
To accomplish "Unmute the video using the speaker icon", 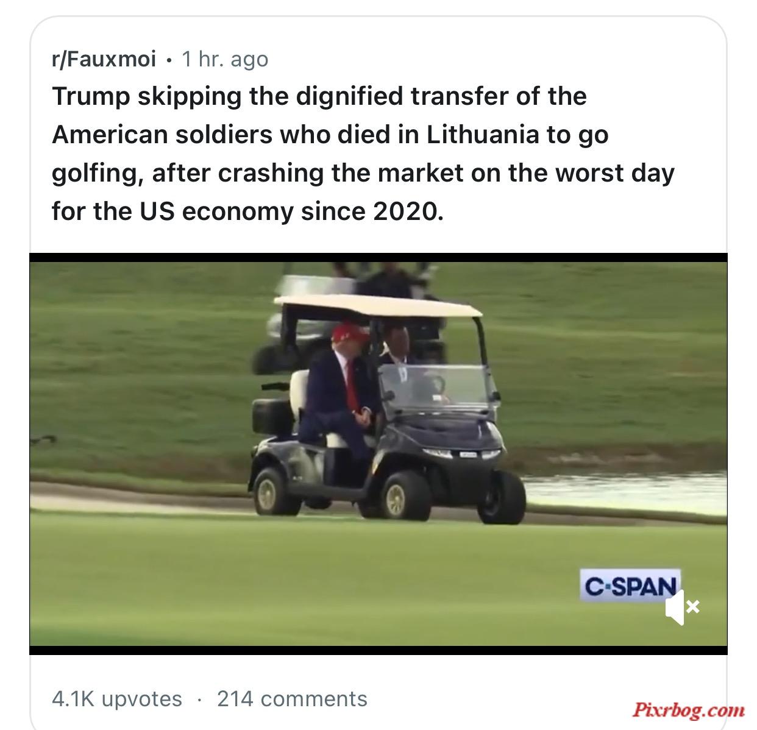I will (682, 606).
